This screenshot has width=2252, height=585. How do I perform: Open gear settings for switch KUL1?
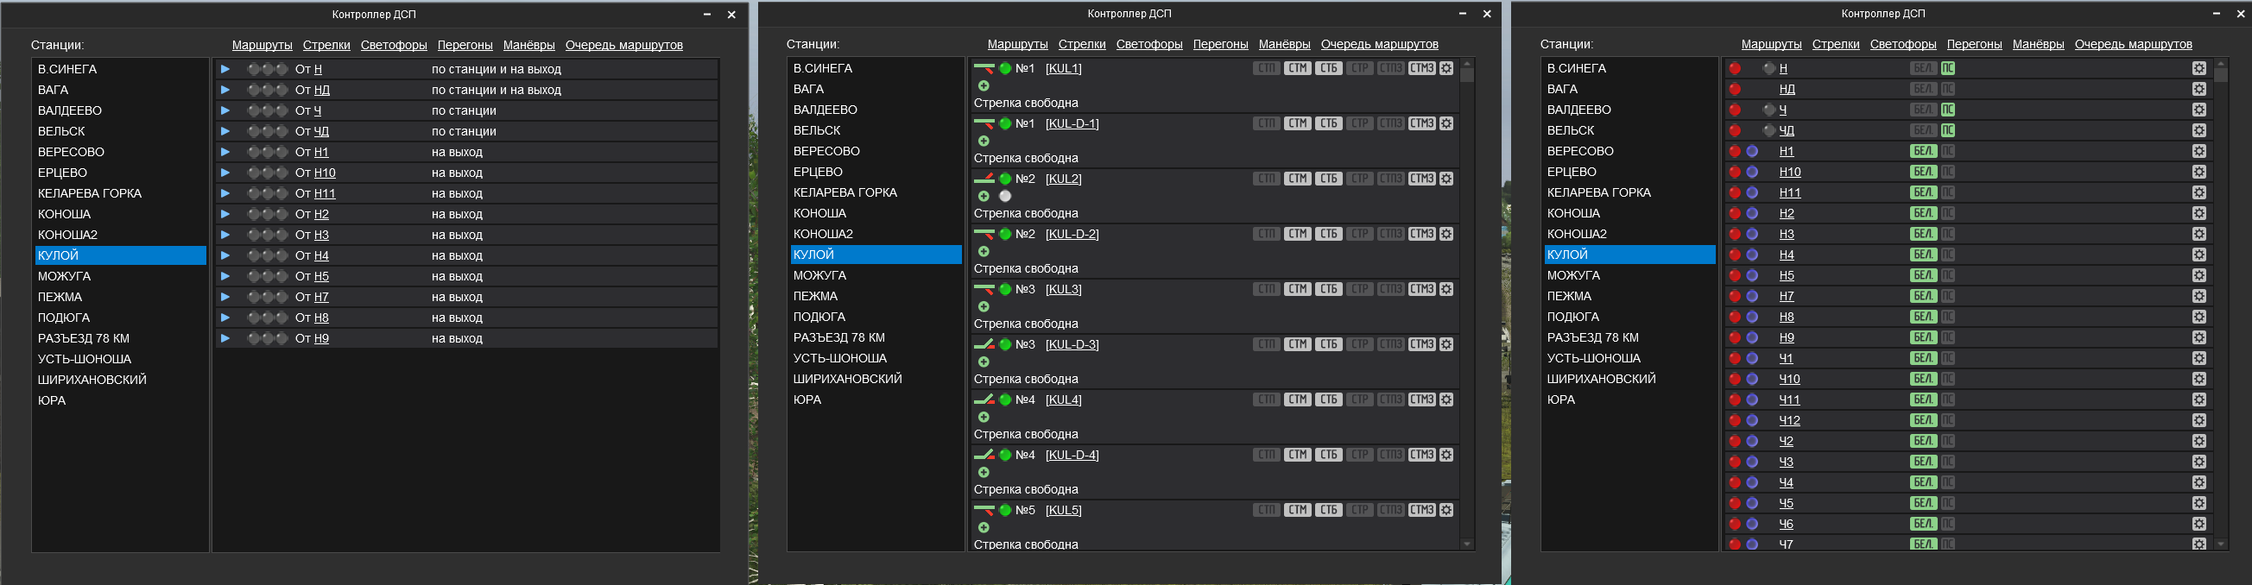click(1446, 68)
